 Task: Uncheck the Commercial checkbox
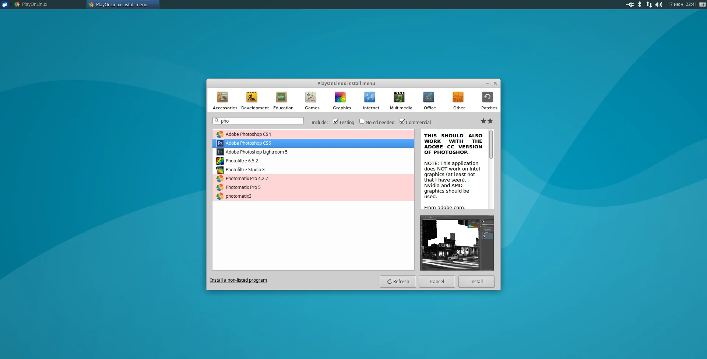pyautogui.click(x=402, y=122)
